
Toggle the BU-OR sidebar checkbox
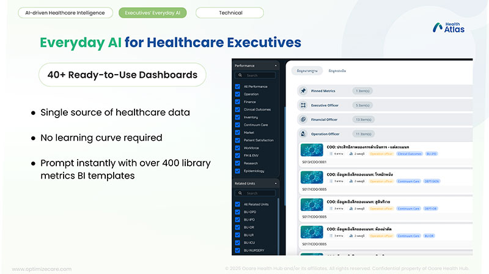coord(238,227)
